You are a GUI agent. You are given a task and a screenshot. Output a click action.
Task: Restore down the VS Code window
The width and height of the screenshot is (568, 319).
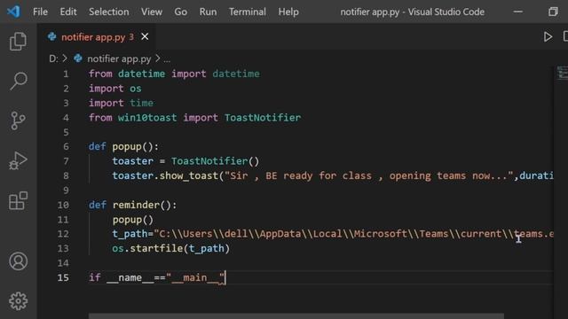pyautogui.click(x=553, y=12)
